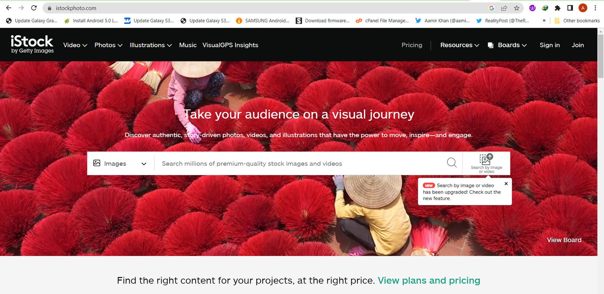Viewport: 604px width, 294px height.
Task: Click Search by image or video icon
Action: (486, 163)
